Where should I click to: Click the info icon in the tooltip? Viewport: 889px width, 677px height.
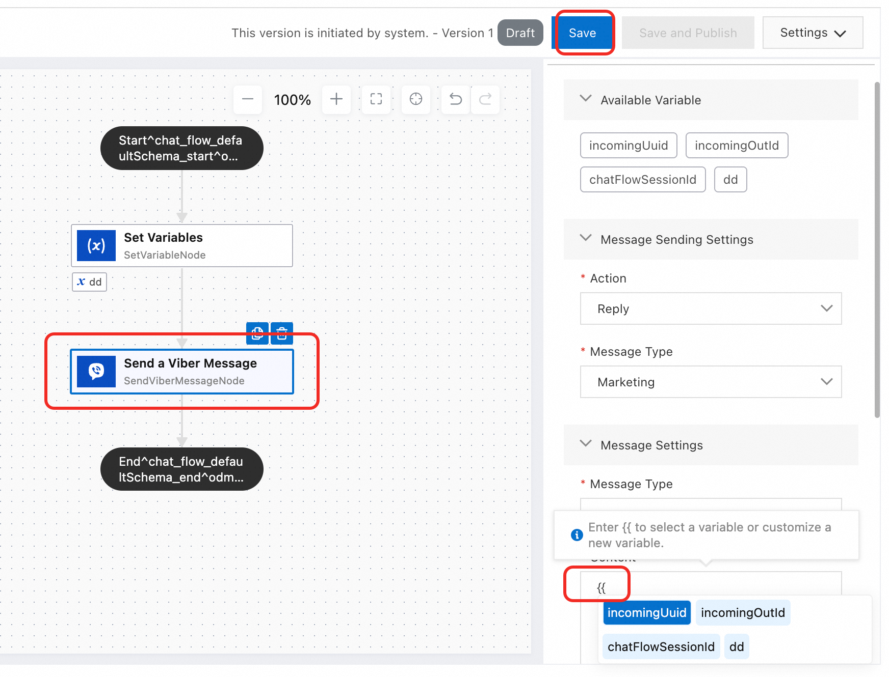577,535
